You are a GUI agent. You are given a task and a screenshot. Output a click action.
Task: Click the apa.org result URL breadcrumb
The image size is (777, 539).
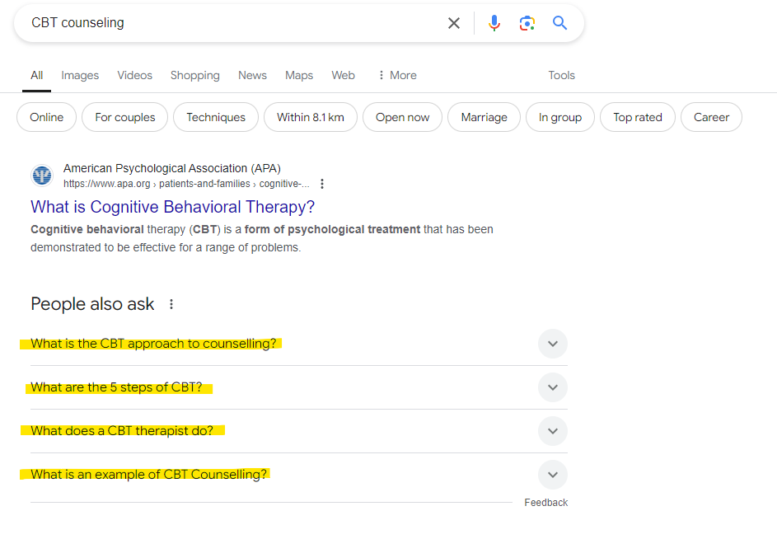(186, 184)
